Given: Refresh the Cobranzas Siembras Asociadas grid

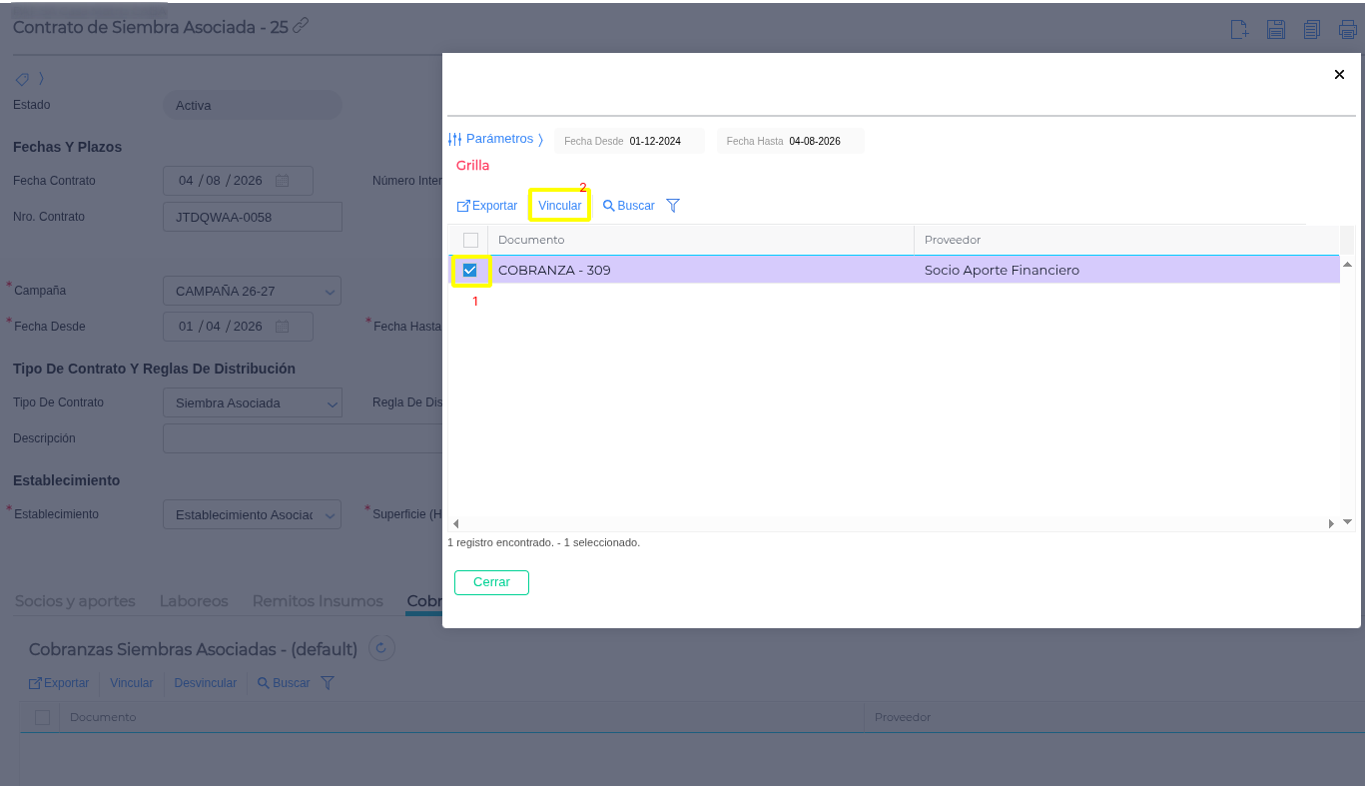Looking at the screenshot, I should point(381,648).
